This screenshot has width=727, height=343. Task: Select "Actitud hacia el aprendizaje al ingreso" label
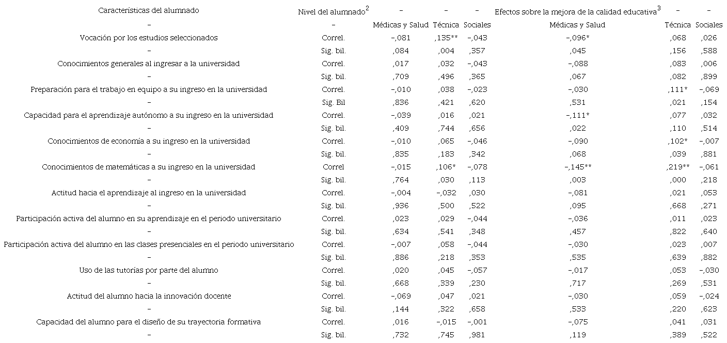[x=149, y=193]
